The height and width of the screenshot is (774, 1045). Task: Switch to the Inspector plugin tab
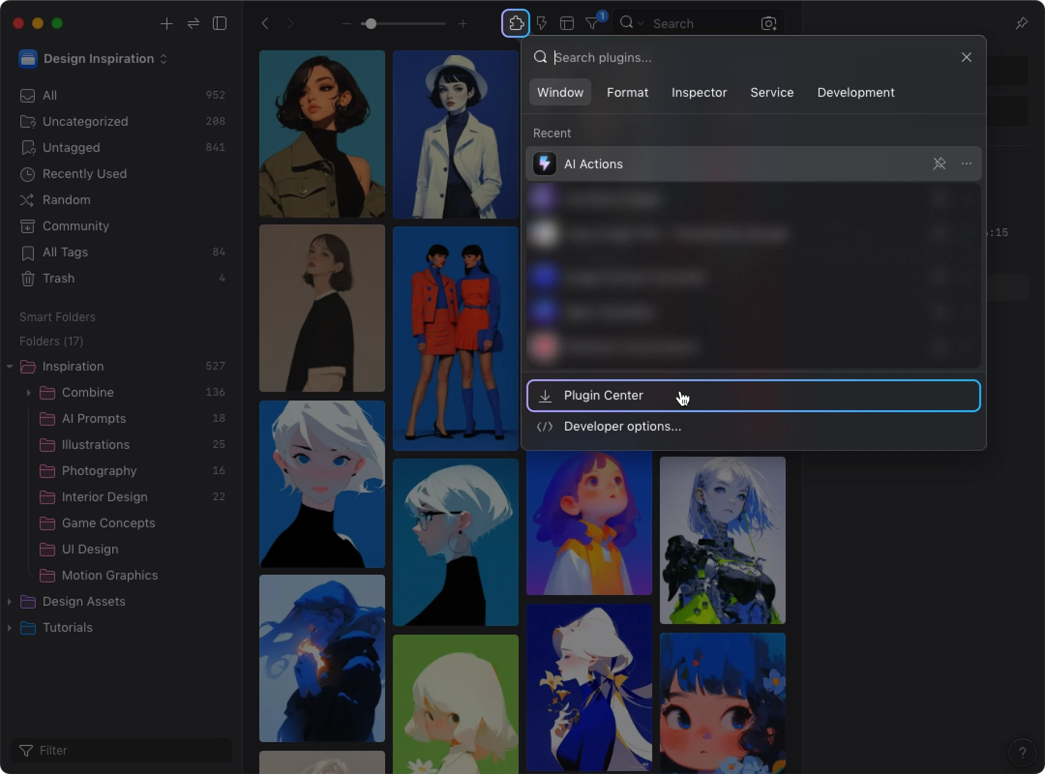coord(699,92)
